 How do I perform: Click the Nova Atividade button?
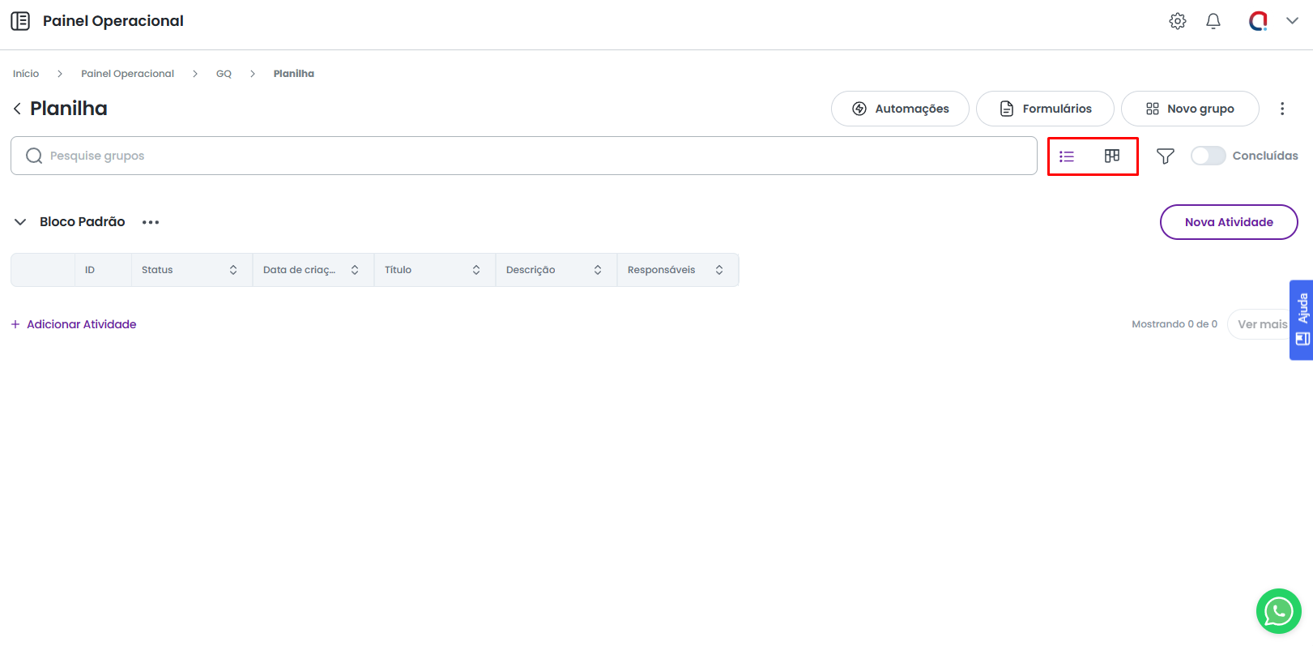click(1228, 222)
